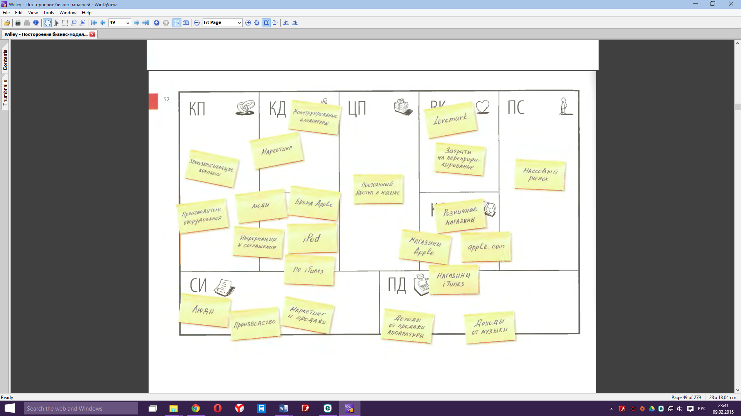The image size is (741, 416).
Task: Open Google Drive tray icon
Action: point(652,409)
